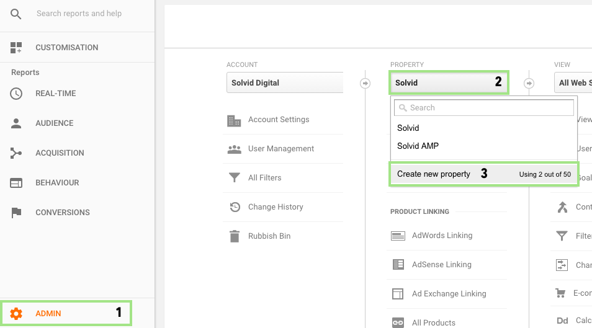Click 'Create new property'
The image size is (592, 328).
tap(484, 174)
